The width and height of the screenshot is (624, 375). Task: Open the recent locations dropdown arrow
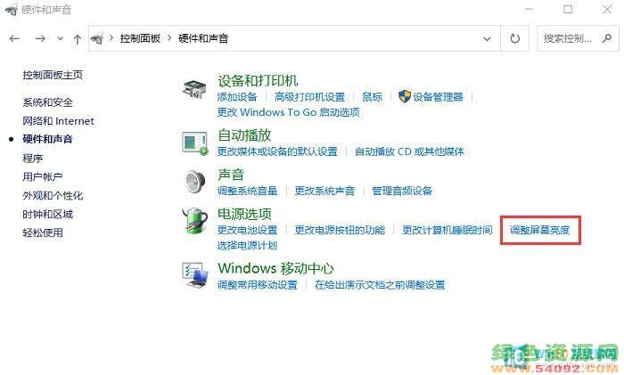click(x=60, y=38)
